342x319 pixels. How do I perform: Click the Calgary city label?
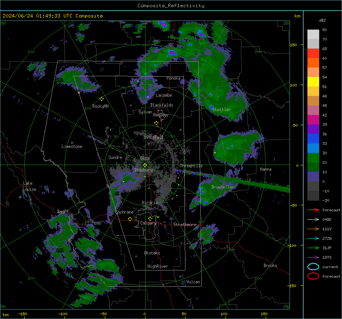coord(148,223)
